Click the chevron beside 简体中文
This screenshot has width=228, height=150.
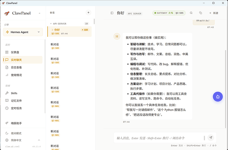coord(39,140)
